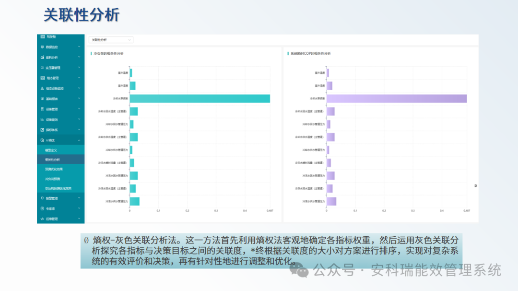Expand the 指标体系 menu chevron
The image size is (518, 291).
pos(79,130)
